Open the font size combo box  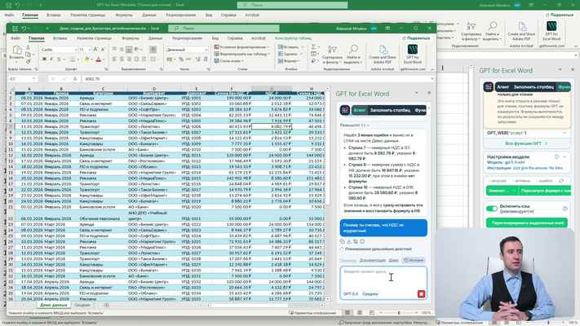tap(85, 49)
